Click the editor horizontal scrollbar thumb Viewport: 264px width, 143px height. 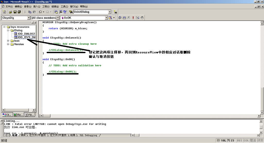(47, 116)
